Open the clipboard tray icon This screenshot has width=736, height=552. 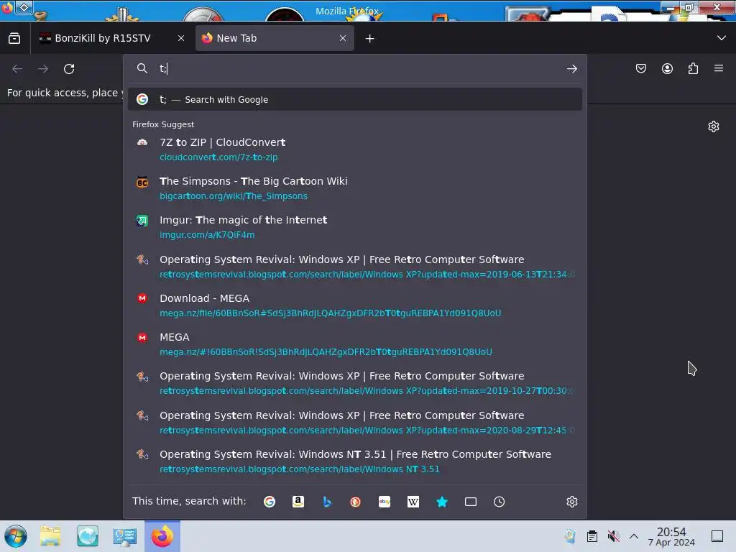(x=592, y=536)
